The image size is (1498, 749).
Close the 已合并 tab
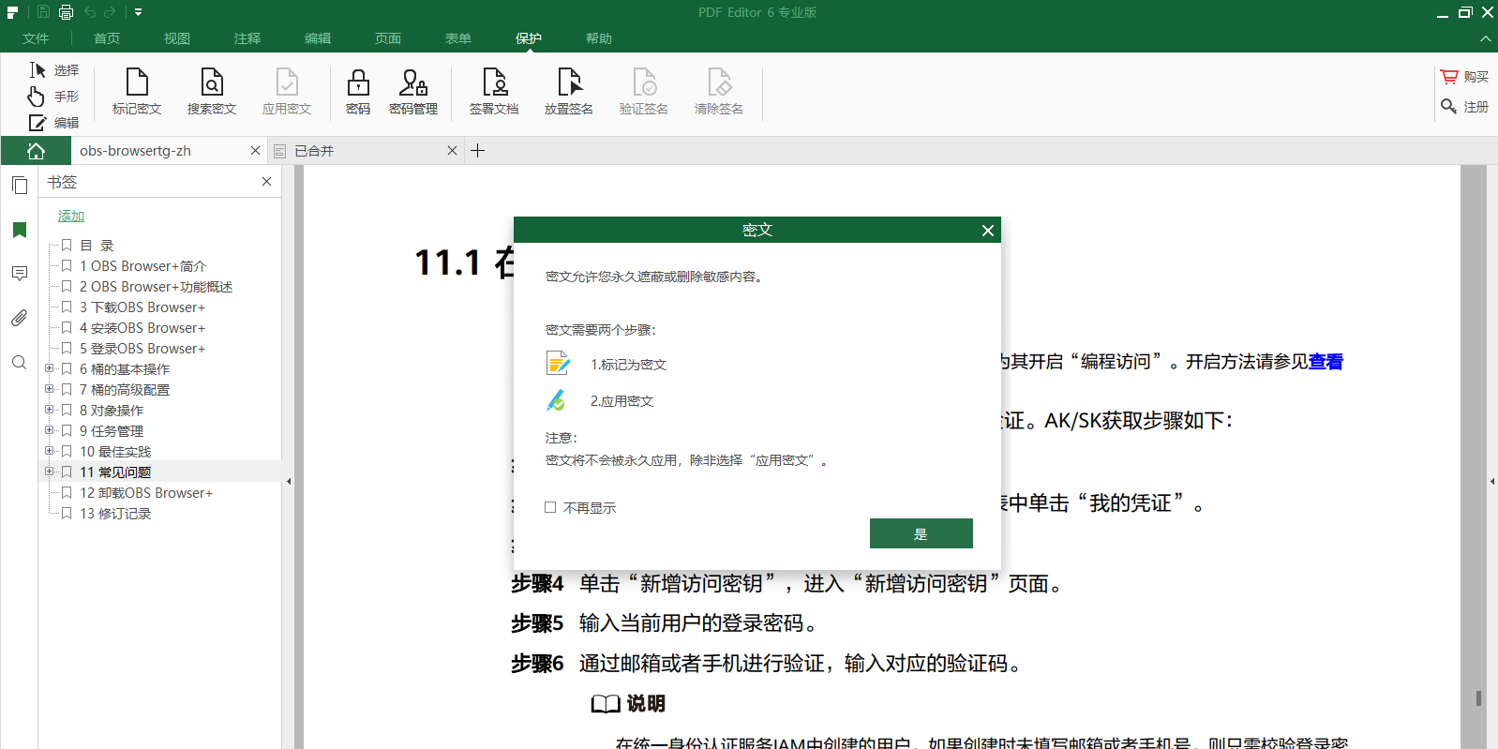click(x=452, y=151)
